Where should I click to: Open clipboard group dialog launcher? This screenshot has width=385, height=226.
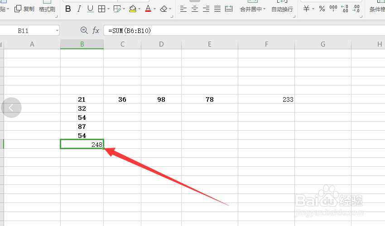pyautogui.click(x=56, y=16)
